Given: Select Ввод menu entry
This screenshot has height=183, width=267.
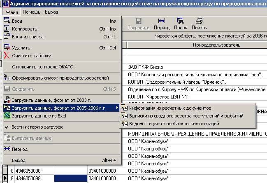Looking at the screenshot, I should (x=17, y=21).
